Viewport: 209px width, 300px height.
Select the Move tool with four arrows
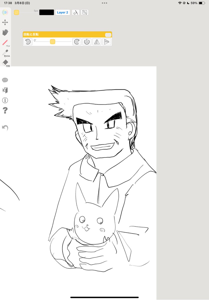pyautogui.click(x=5, y=22)
